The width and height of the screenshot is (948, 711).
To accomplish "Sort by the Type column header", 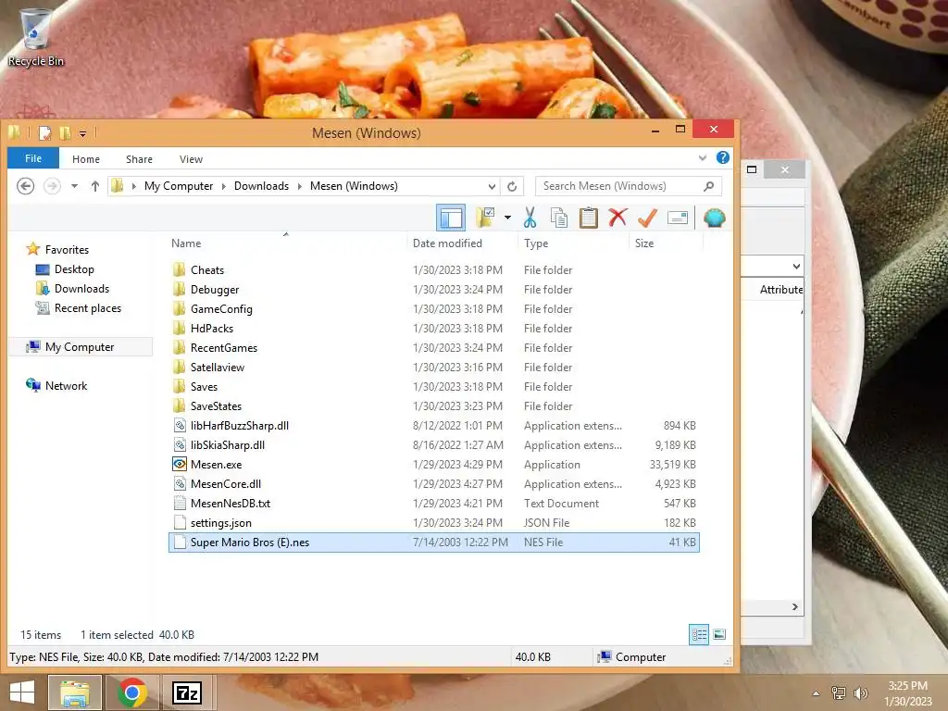I will 536,243.
